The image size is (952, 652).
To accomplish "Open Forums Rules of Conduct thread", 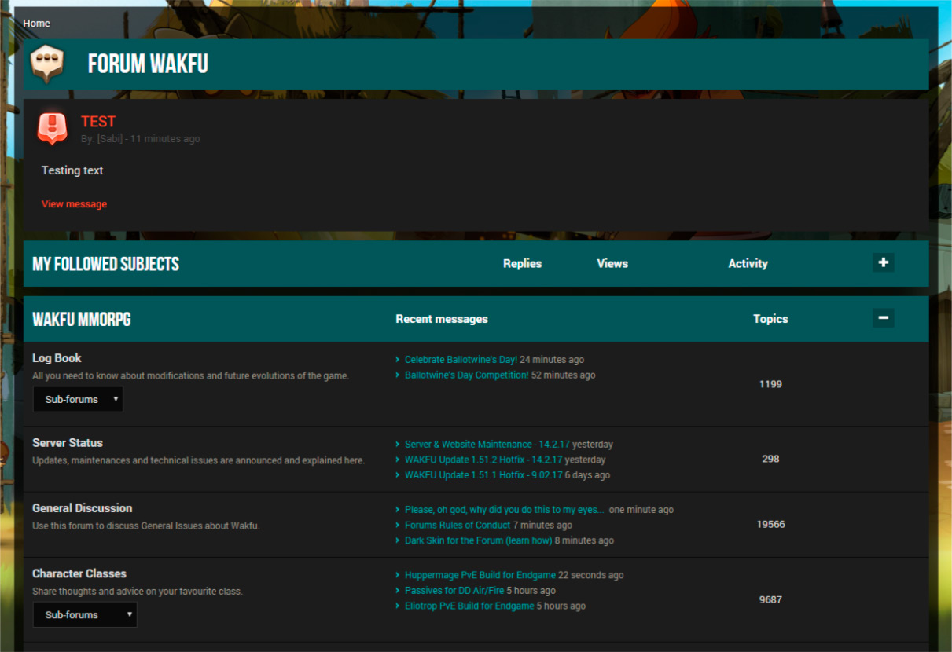I will coord(458,525).
